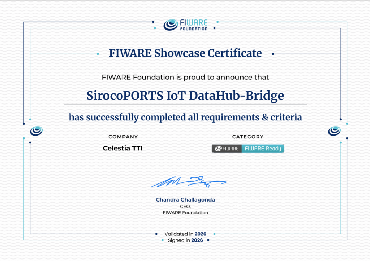Click the FIWARE swirl emblem on the right edge

[334, 131]
